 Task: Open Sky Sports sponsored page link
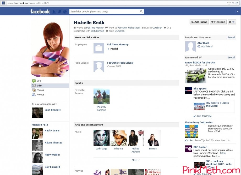(x=200, y=89)
